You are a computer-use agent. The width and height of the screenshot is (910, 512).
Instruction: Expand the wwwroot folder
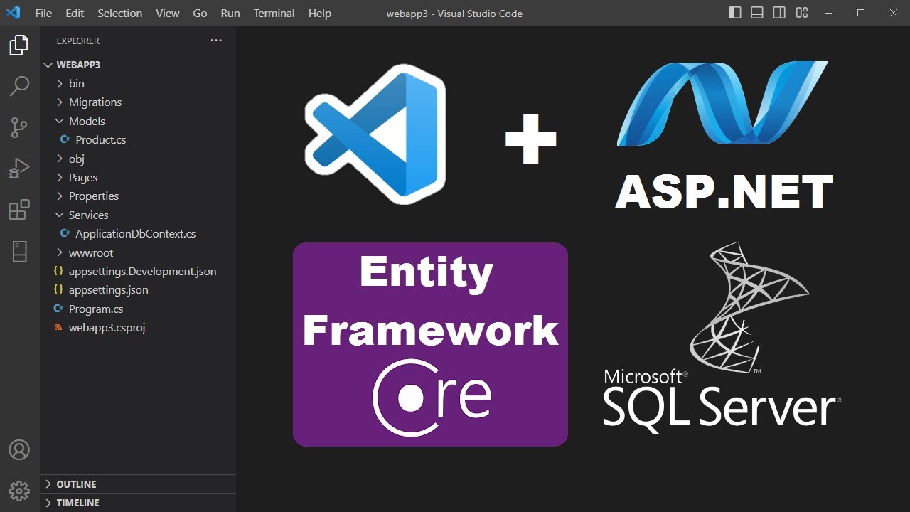pyautogui.click(x=138, y=252)
